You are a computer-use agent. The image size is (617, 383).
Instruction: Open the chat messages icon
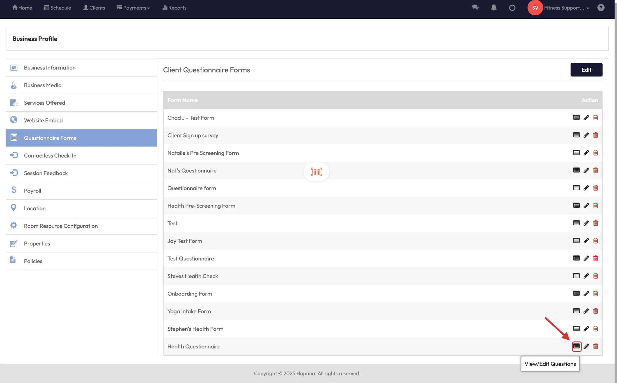[475, 8]
